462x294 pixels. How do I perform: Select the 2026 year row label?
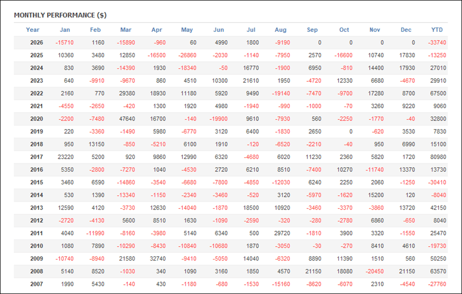36,43
